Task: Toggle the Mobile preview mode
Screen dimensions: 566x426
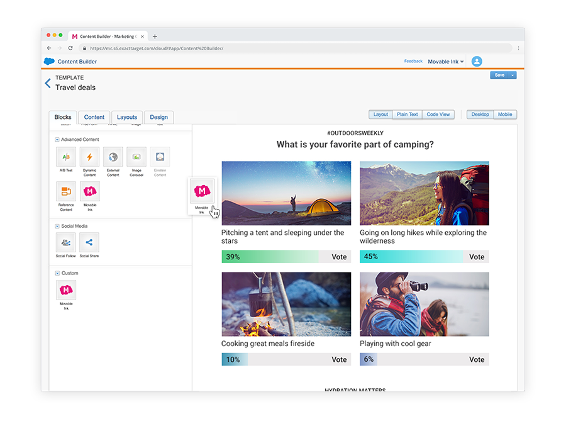Action: tap(505, 115)
